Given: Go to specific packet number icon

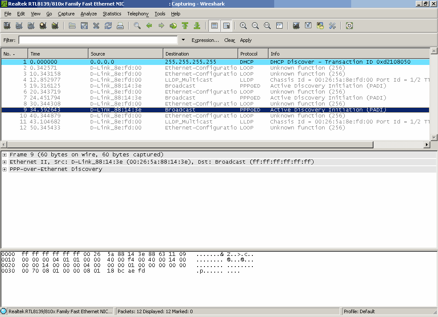Looking at the screenshot, I should tap(173, 26).
